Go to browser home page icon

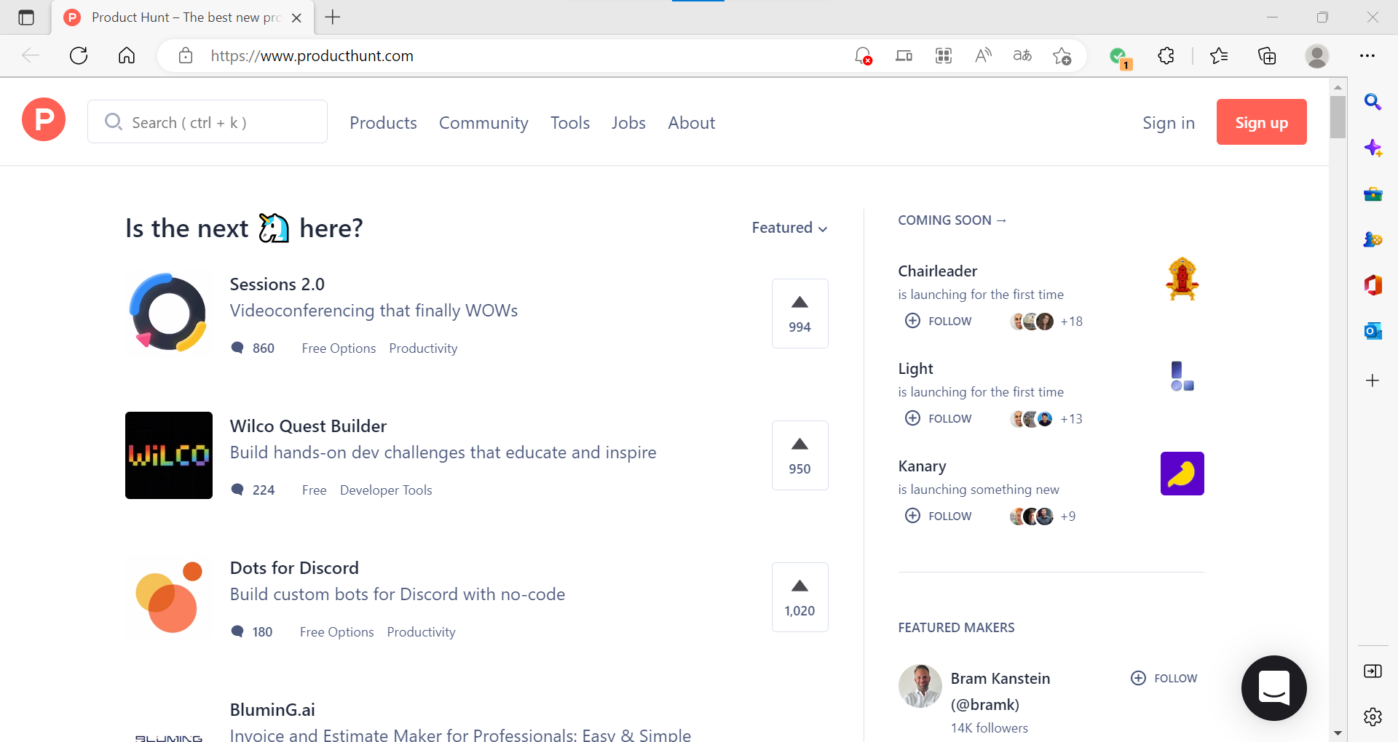(x=127, y=55)
